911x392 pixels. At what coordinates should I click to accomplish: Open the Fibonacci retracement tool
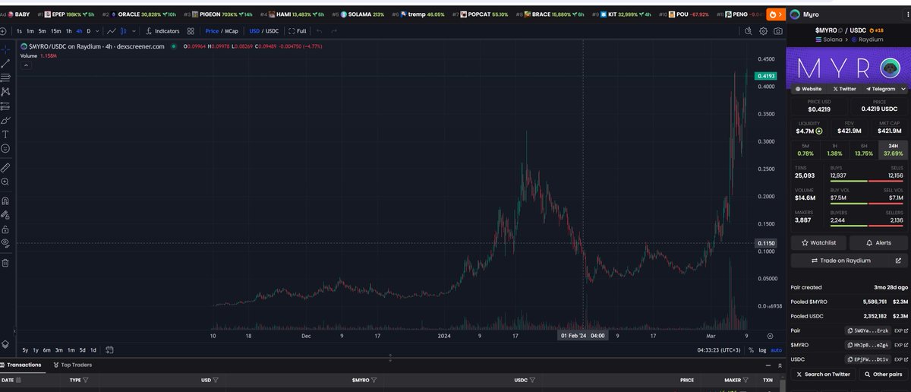click(x=5, y=77)
